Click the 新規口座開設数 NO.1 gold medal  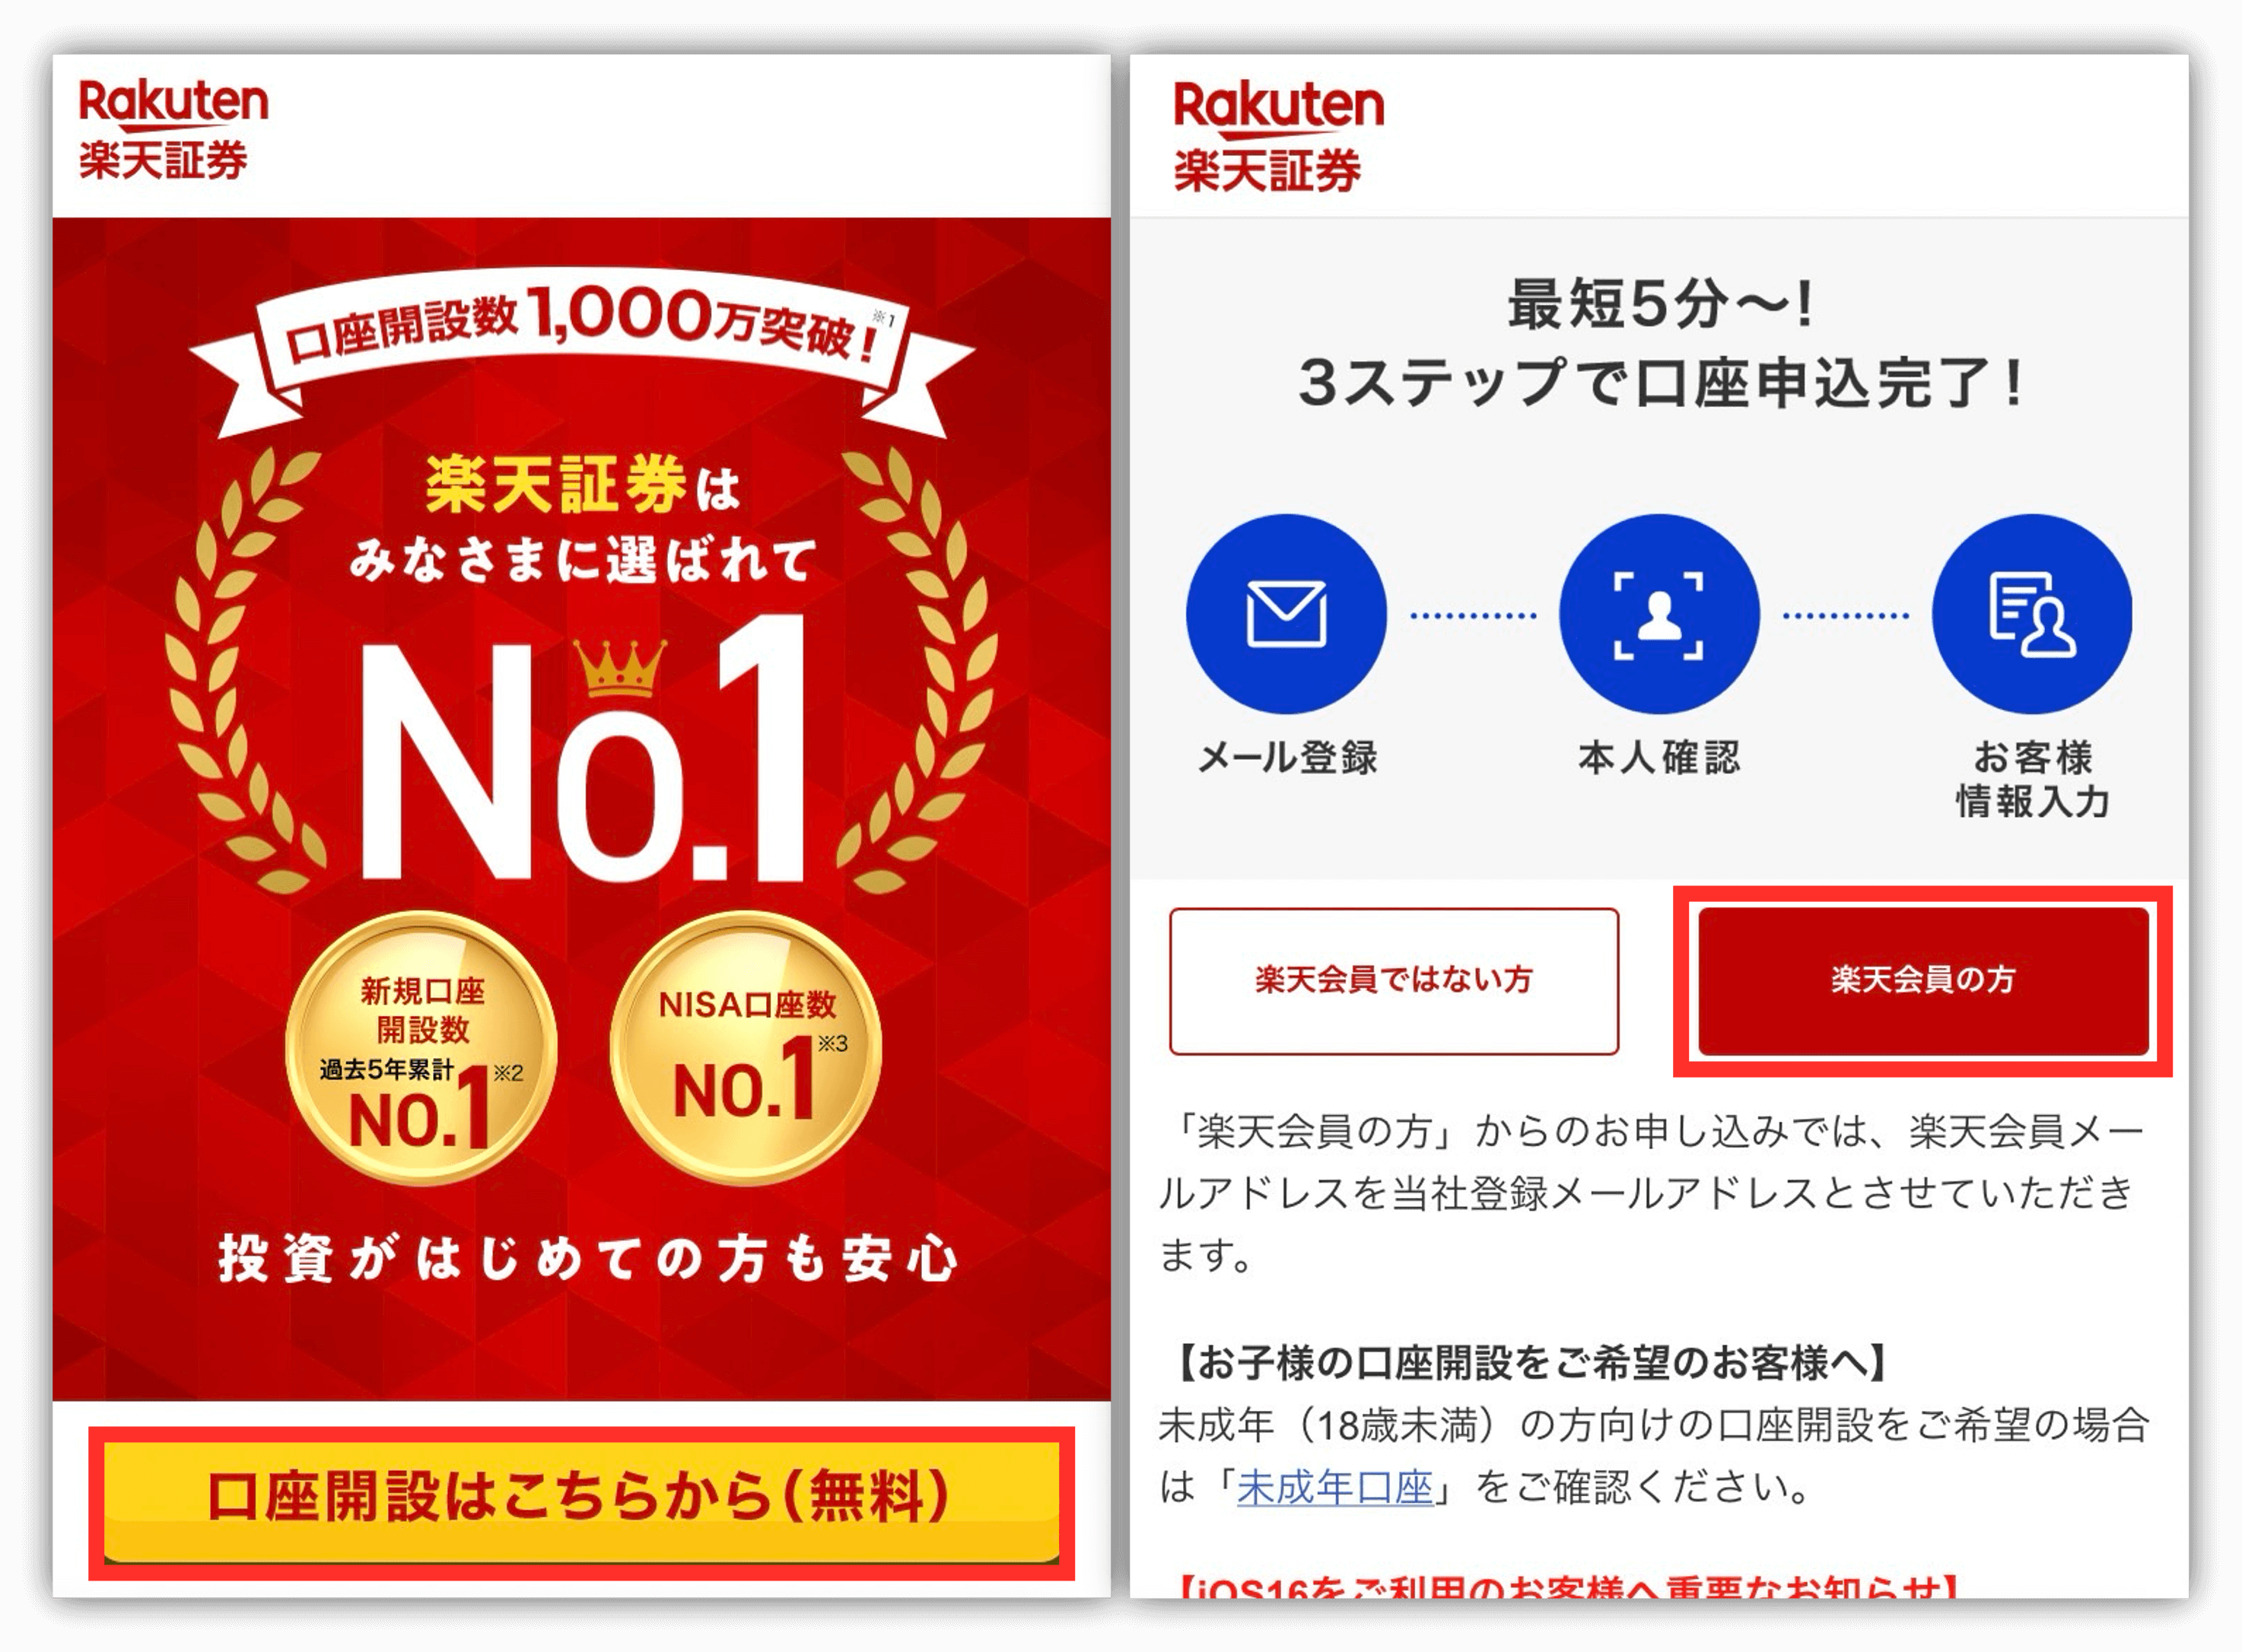pyautogui.click(x=421, y=1047)
